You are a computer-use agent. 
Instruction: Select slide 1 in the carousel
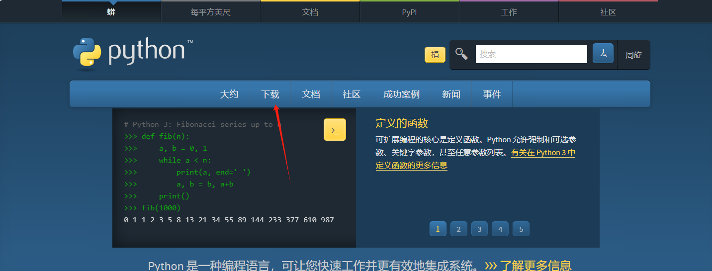coord(438,229)
